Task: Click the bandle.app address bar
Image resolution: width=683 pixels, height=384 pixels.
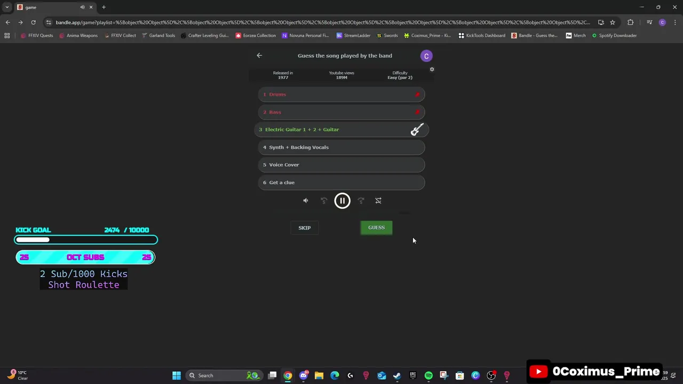Action: [x=323, y=22]
